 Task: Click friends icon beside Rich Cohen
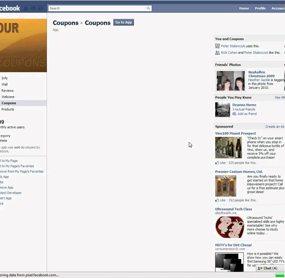[217, 53]
